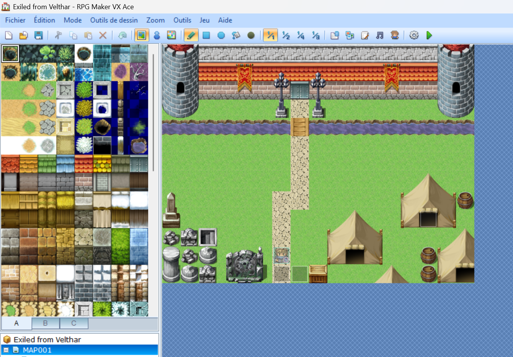Open the Database icon in the toolbar

(x=335, y=36)
